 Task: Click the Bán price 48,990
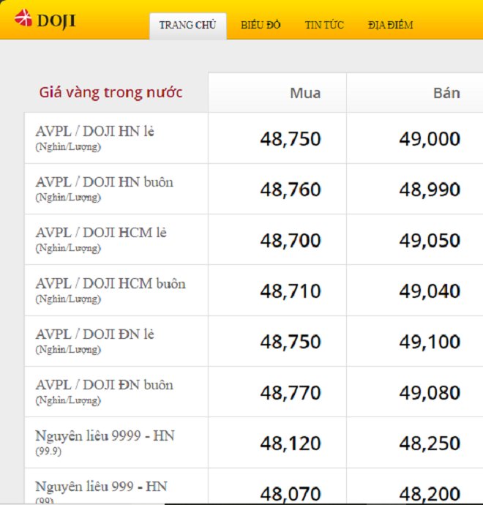click(430, 190)
